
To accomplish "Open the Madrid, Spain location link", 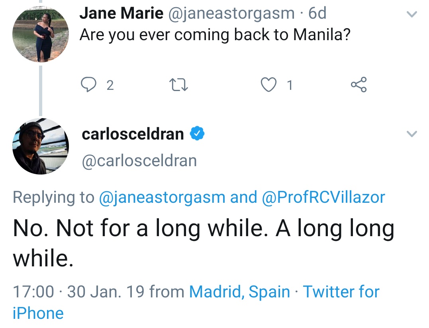I will (239, 292).
